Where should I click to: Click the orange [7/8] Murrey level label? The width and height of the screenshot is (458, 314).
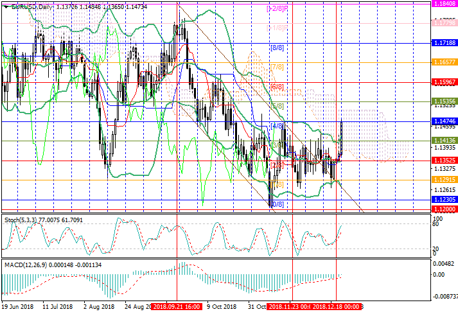pos(277,67)
